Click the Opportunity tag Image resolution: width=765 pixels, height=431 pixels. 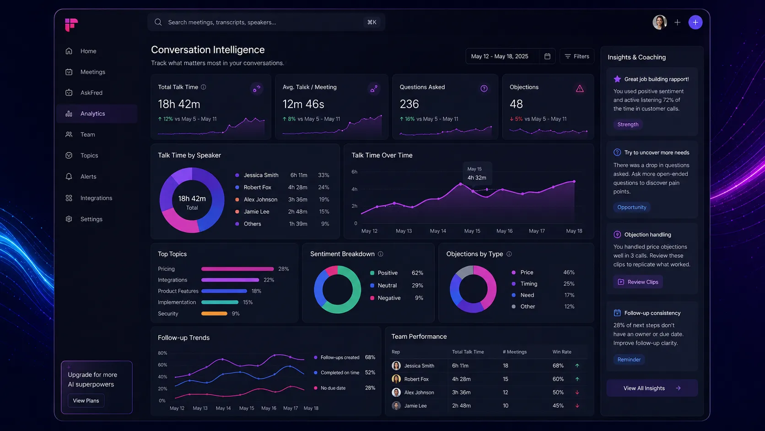click(x=632, y=207)
